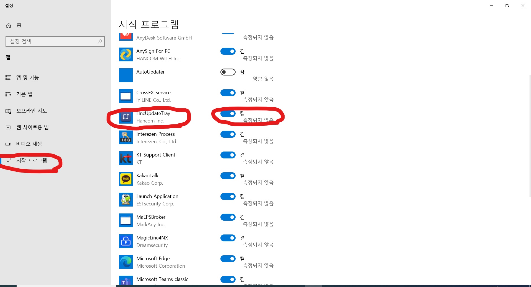Toggle off HncUpdateTray startup
This screenshot has width=531, height=287.
coord(228,113)
